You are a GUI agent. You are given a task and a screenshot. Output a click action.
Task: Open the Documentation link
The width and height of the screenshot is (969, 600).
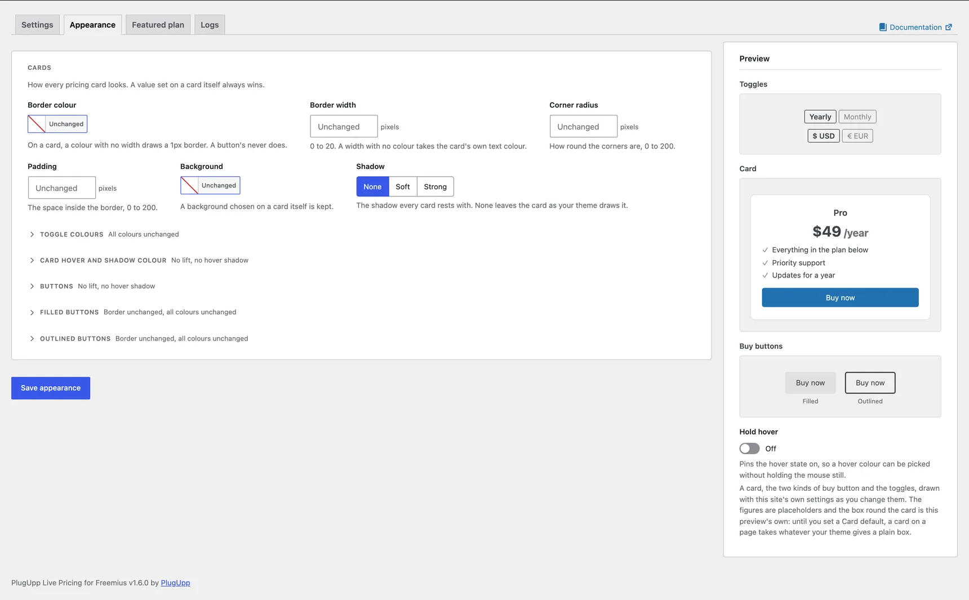[x=915, y=27]
